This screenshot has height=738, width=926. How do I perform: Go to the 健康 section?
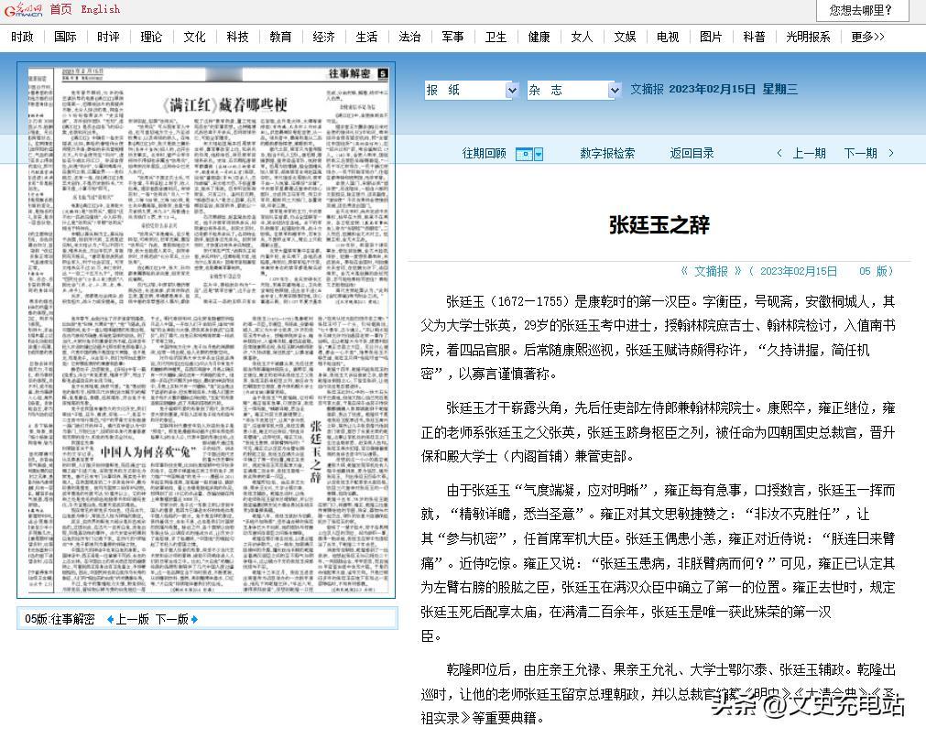pyautogui.click(x=539, y=37)
